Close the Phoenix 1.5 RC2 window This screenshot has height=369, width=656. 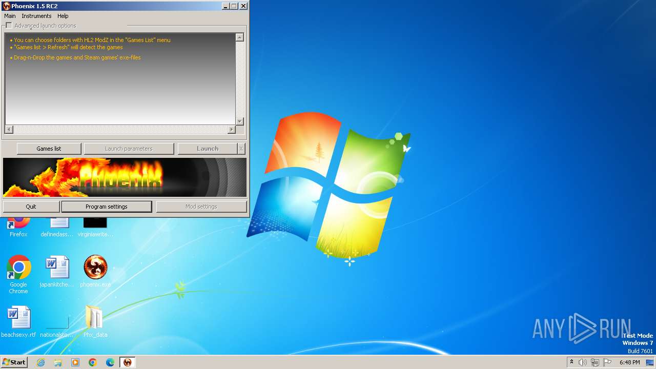coord(243,6)
